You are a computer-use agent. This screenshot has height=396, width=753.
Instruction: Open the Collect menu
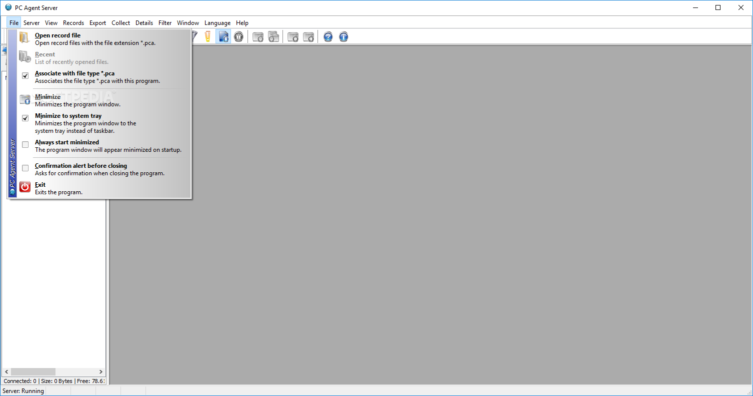(121, 22)
